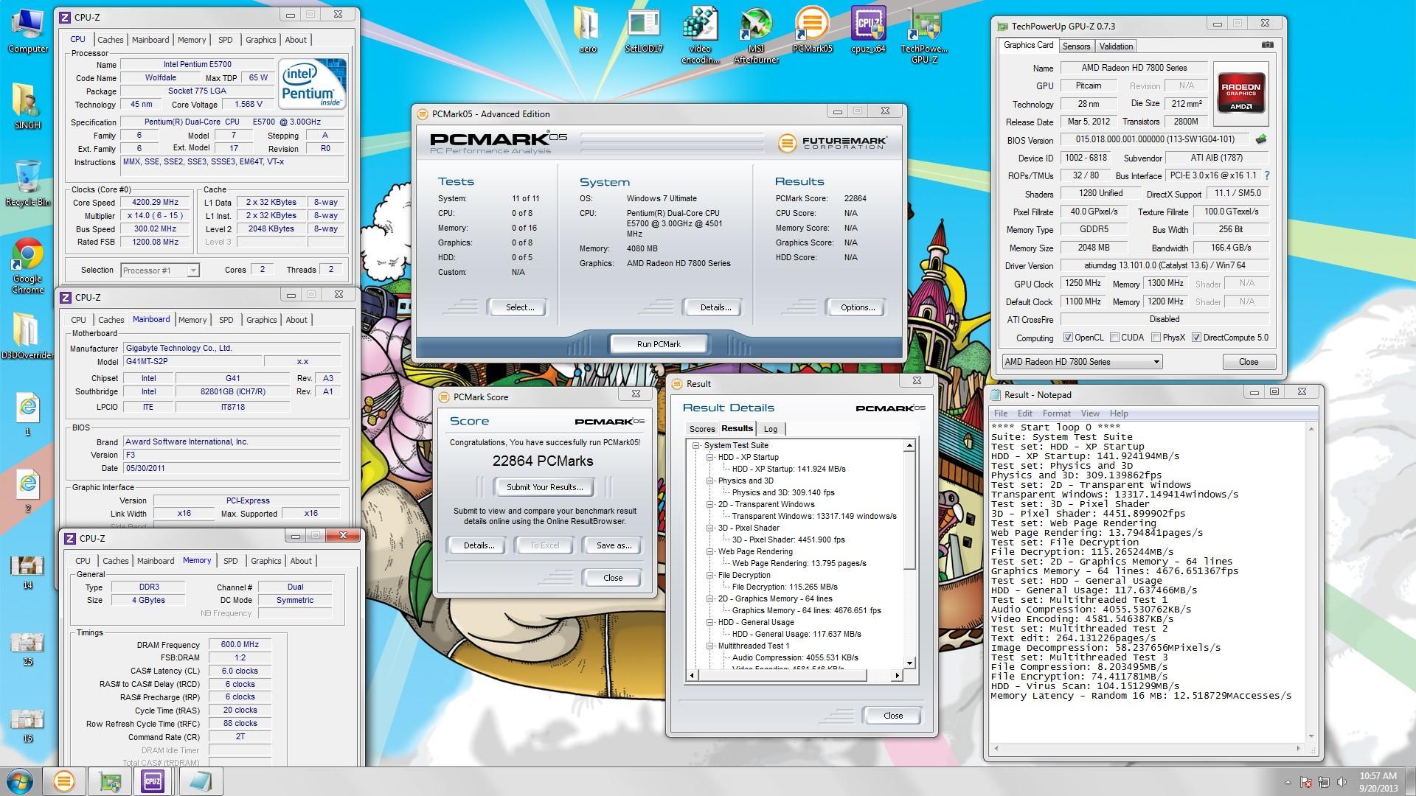1416x796 pixels.
Task: Open the Computer desktop icon
Action: 27,30
